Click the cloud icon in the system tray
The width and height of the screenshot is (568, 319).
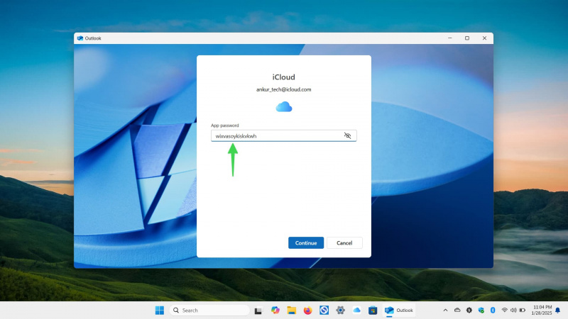point(457,310)
